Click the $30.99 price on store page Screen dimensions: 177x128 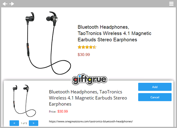pyautogui.click(x=84, y=55)
